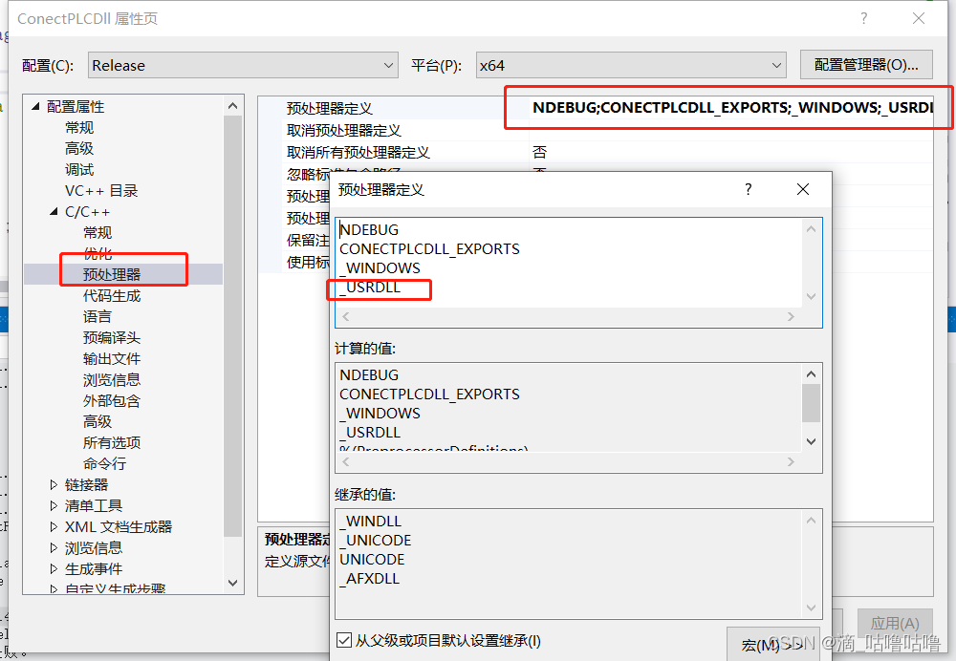Click _UNICODE in the 继承的值 list

point(376,541)
